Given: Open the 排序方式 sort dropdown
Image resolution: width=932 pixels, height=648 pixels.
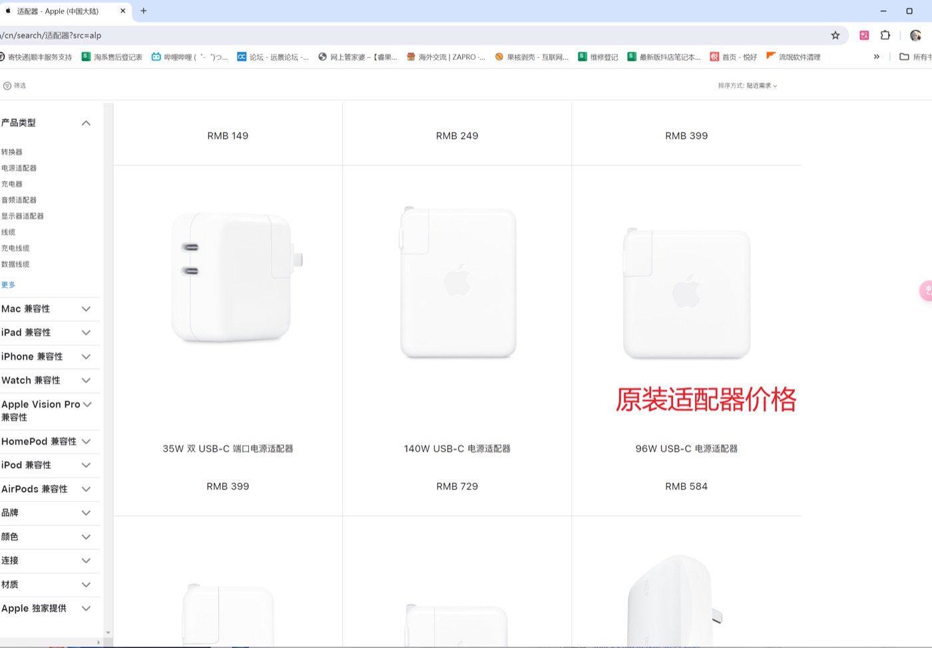Looking at the screenshot, I should pyautogui.click(x=748, y=86).
